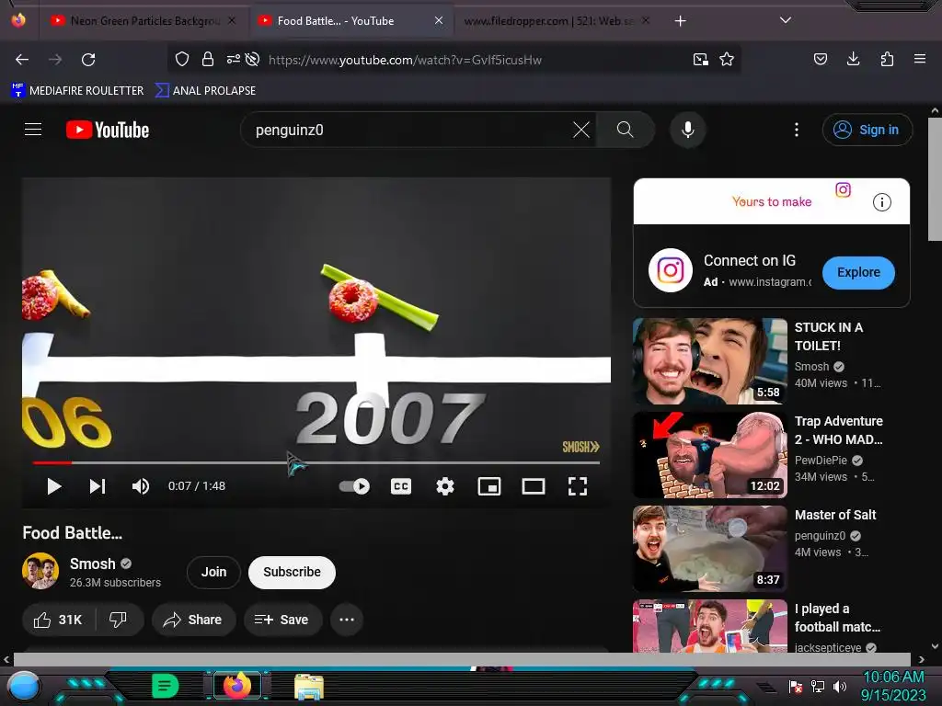Open Pocket save button
Image resolution: width=942 pixels, height=706 pixels.
click(820, 60)
